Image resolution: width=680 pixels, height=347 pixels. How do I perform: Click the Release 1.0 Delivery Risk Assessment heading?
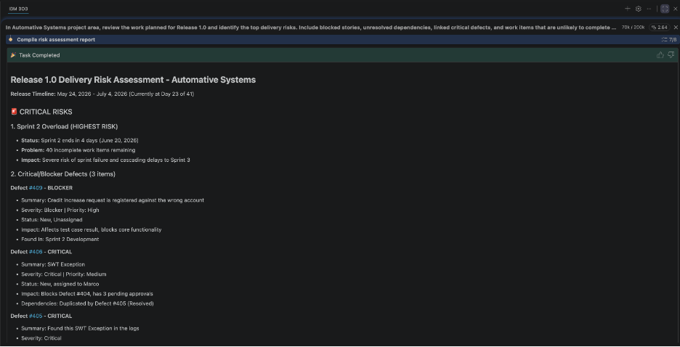133,80
